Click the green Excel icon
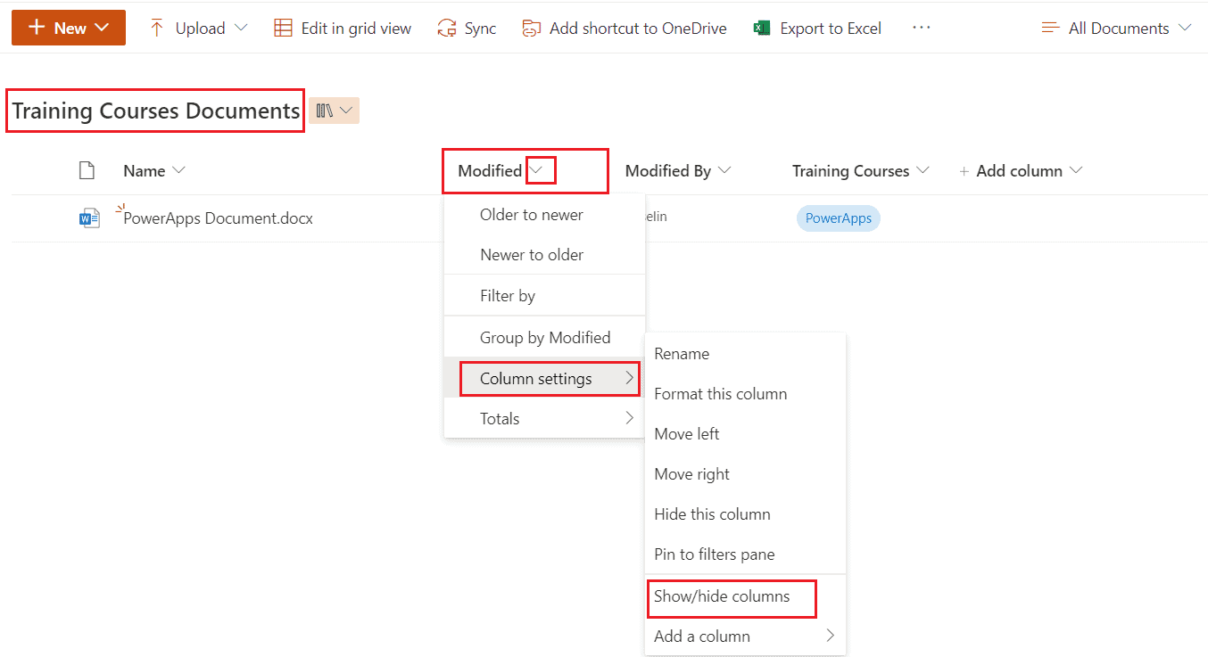Viewport: 1208px width, 657px height. coord(762,28)
